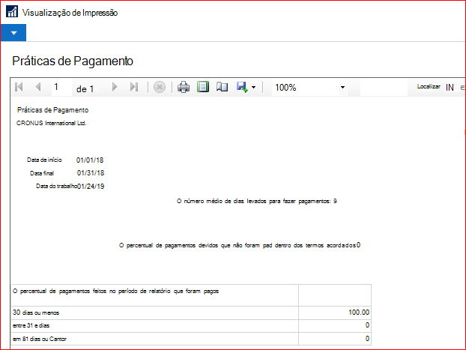
Task: Select the 'Data final' label
Action: [42, 173]
